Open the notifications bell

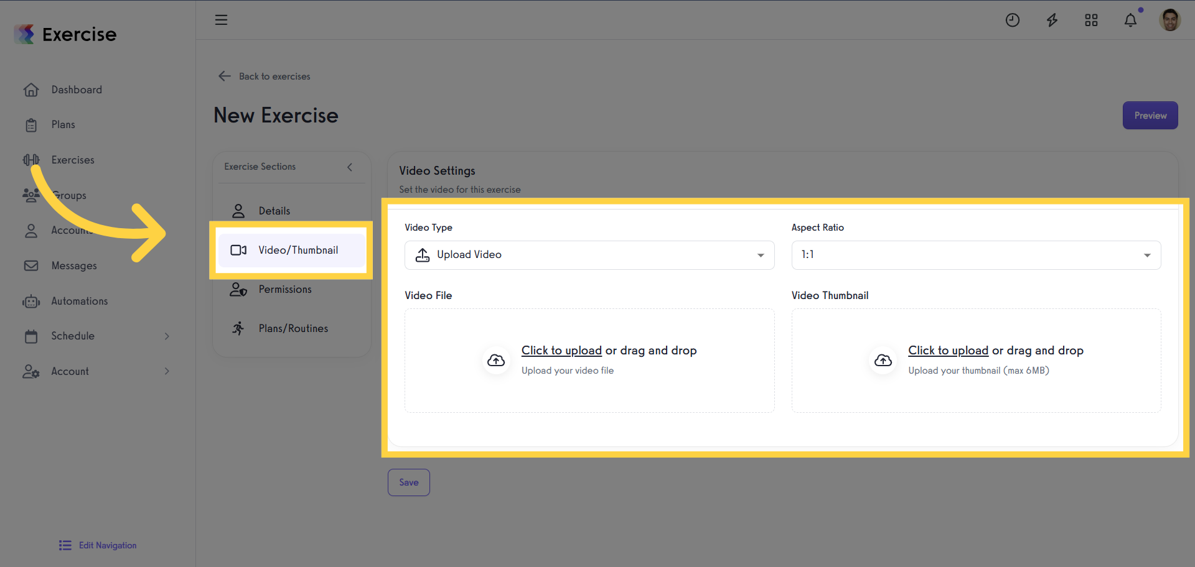point(1130,20)
